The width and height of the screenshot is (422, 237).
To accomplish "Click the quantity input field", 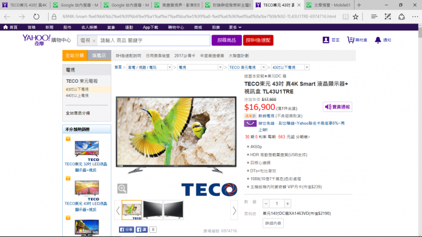I will click(277, 204).
